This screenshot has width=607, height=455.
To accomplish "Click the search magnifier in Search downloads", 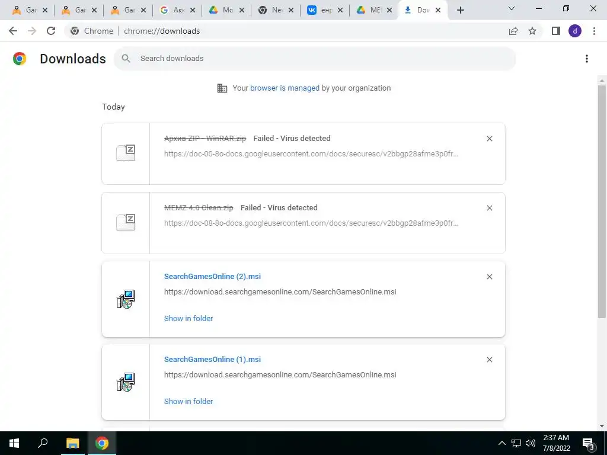I will click(x=126, y=59).
